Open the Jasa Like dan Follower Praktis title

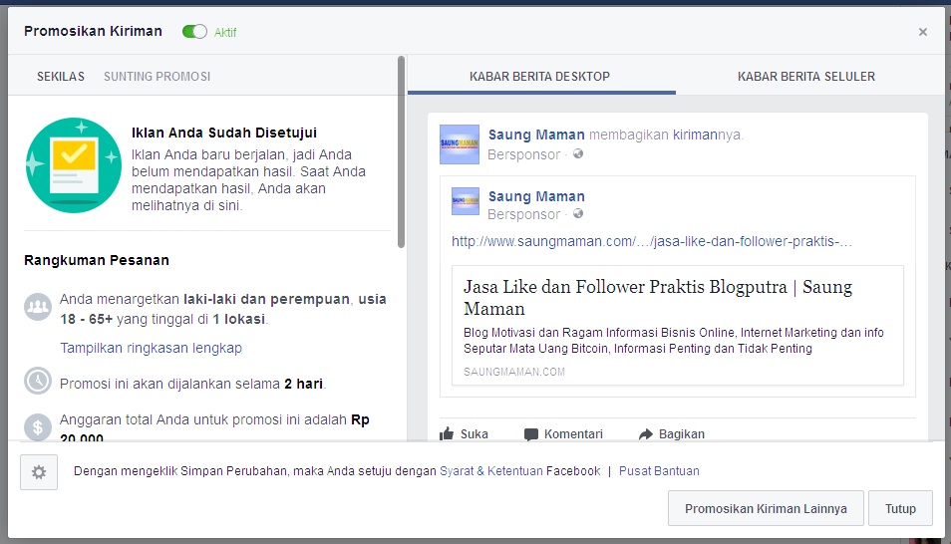tap(658, 297)
